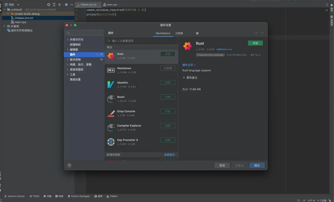Open the CMake tool window

(x=112, y=196)
